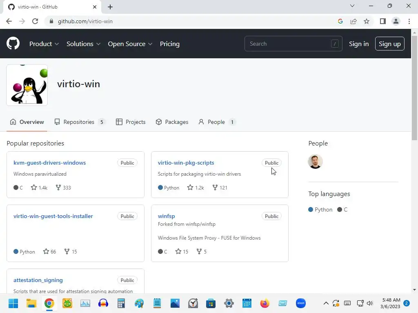Image resolution: width=418 pixels, height=313 pixels.
Task: Open the virtio-win penguin avatar
Action: pyautogui.click(x=27, y=85)
